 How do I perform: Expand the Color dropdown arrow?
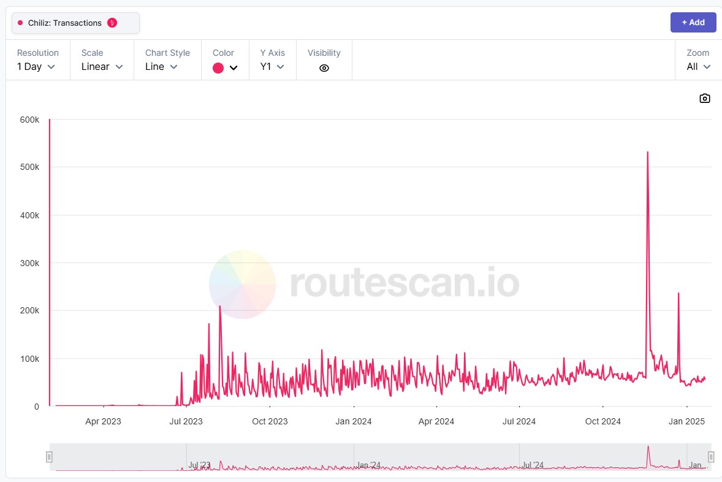tap(234, 68)
